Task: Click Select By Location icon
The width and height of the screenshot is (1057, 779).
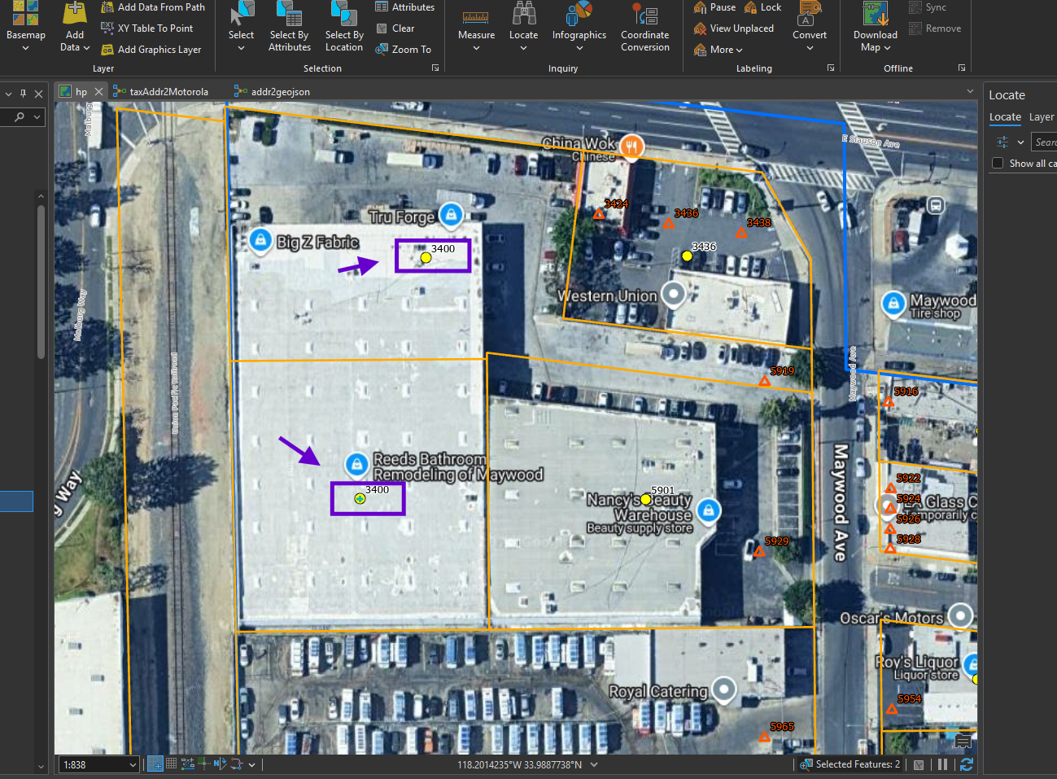Action: pos(344,14)
